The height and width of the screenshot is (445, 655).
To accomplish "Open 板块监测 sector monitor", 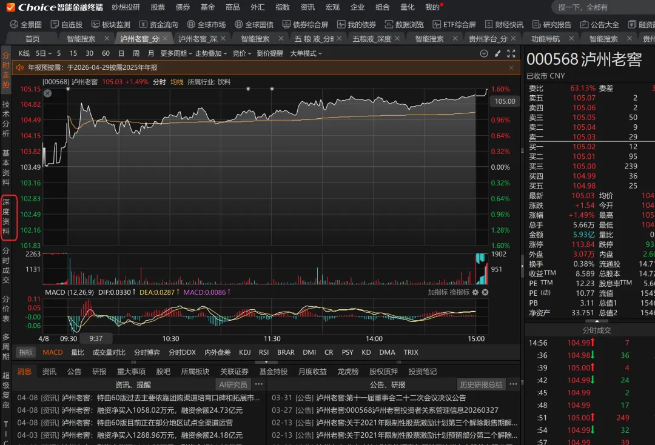I will 111,25.
